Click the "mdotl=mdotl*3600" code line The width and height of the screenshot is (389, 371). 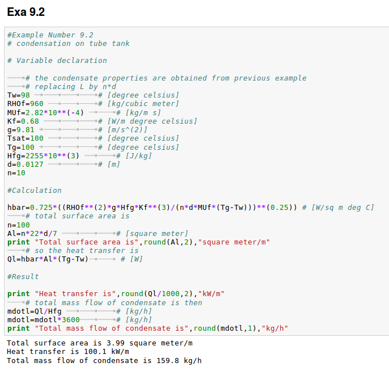43,320
